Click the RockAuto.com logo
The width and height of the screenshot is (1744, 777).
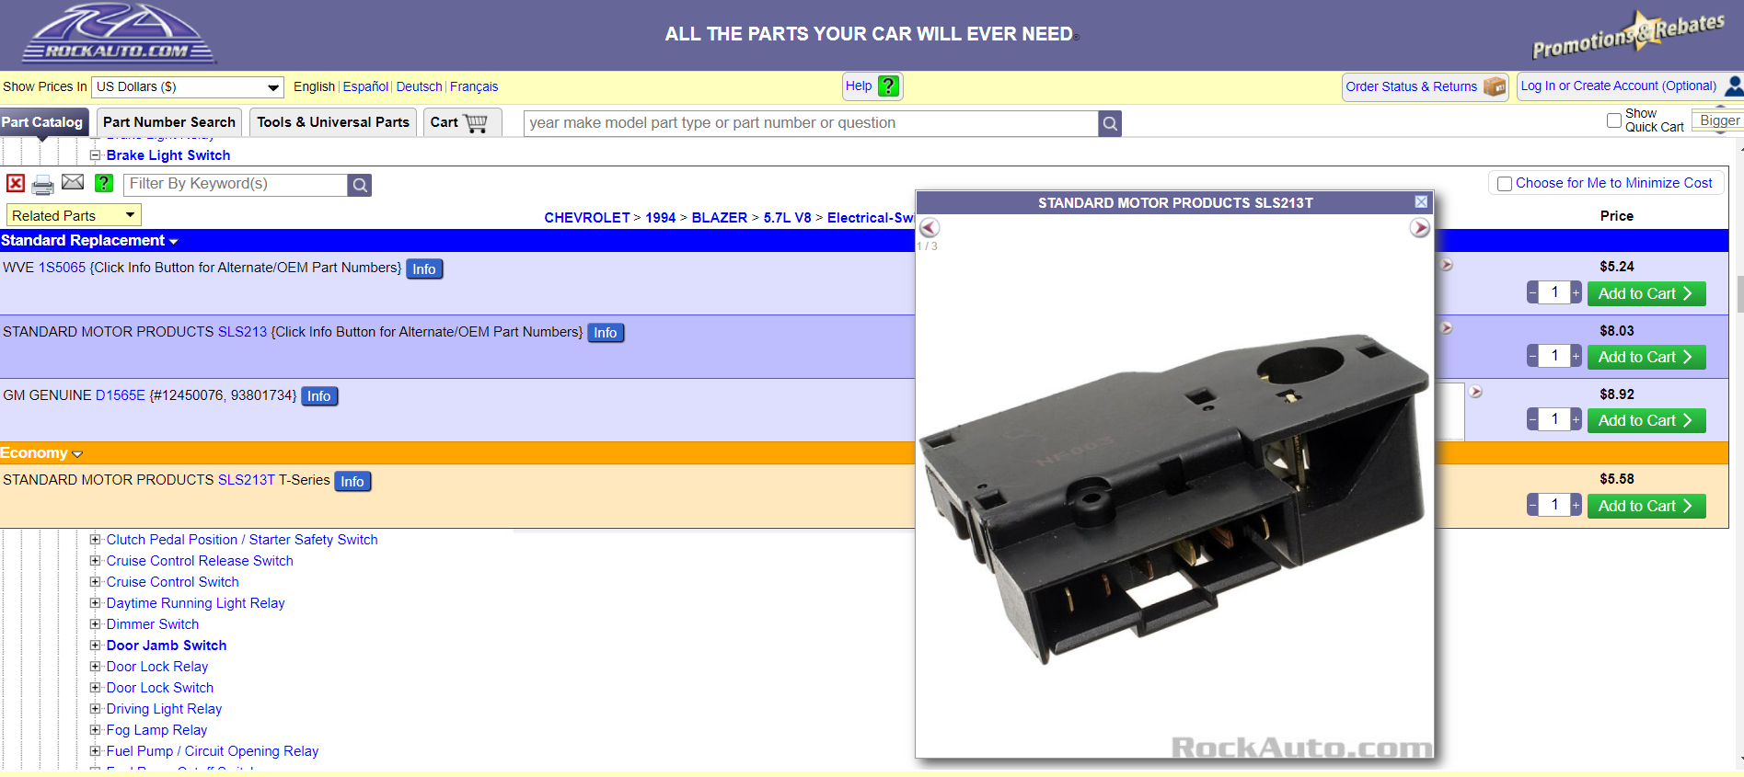[x=119, y=34]
